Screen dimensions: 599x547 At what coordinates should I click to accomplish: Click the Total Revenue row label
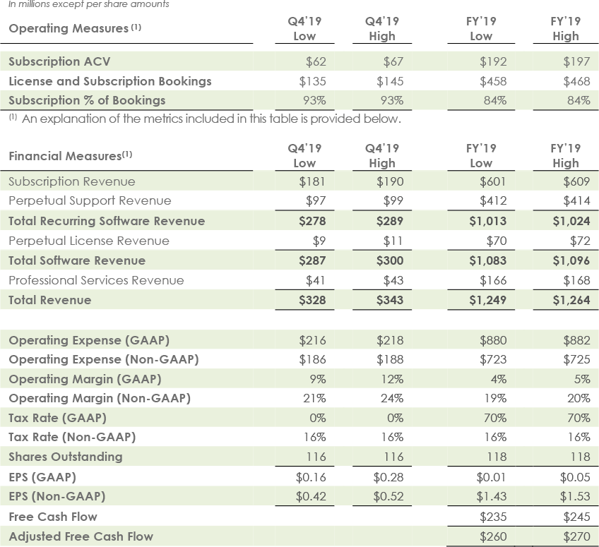tap(50, 300)
